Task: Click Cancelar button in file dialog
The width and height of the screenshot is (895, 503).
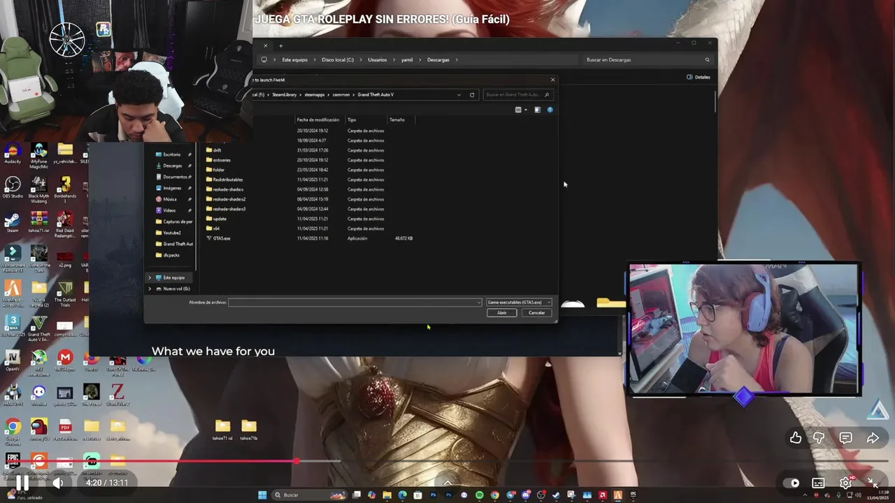Action: click(536, 312)
